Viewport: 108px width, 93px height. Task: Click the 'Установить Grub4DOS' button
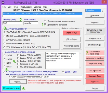95,53
